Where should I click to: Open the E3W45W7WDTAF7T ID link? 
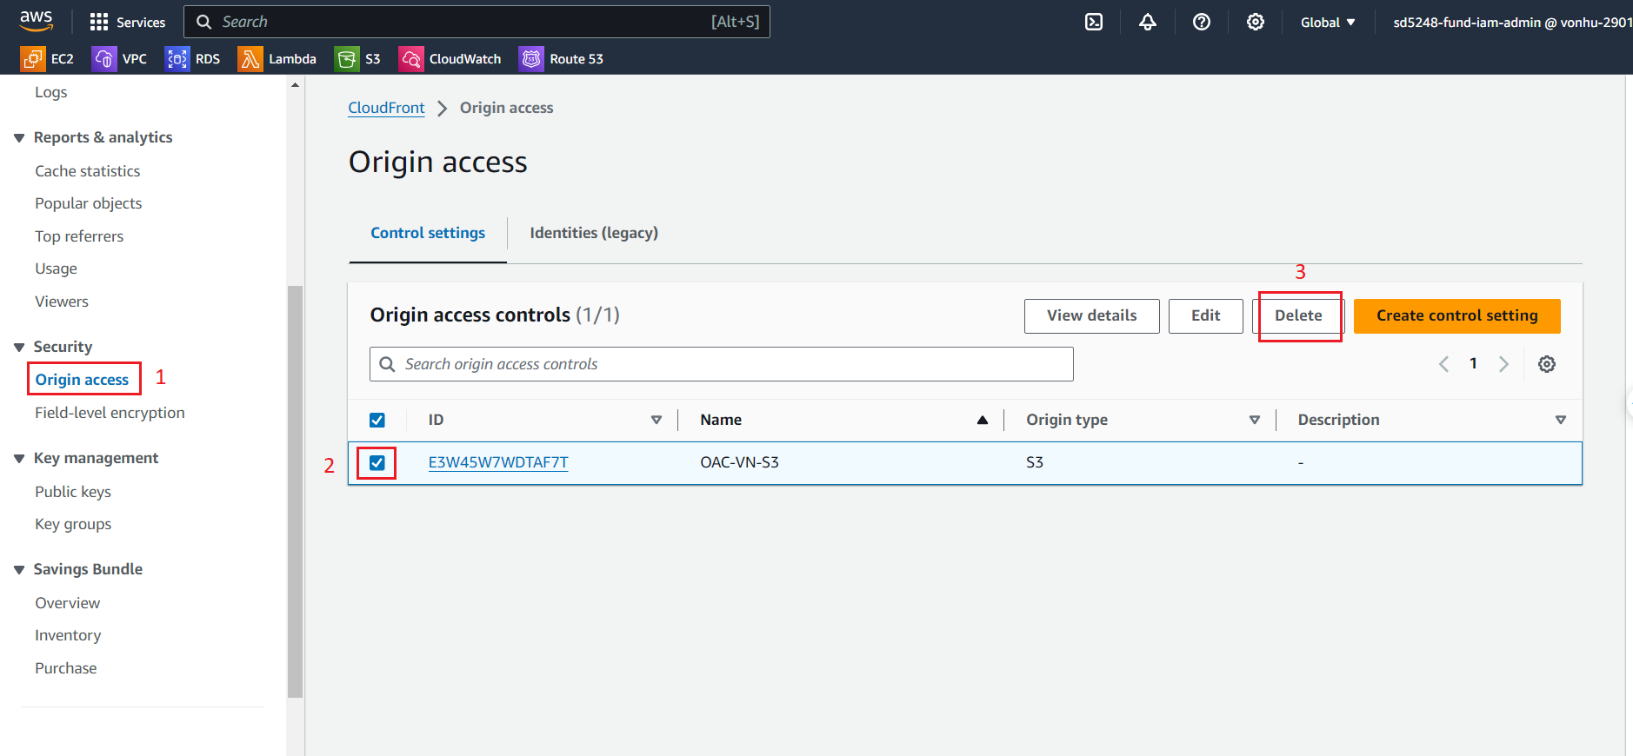(498, 463)
